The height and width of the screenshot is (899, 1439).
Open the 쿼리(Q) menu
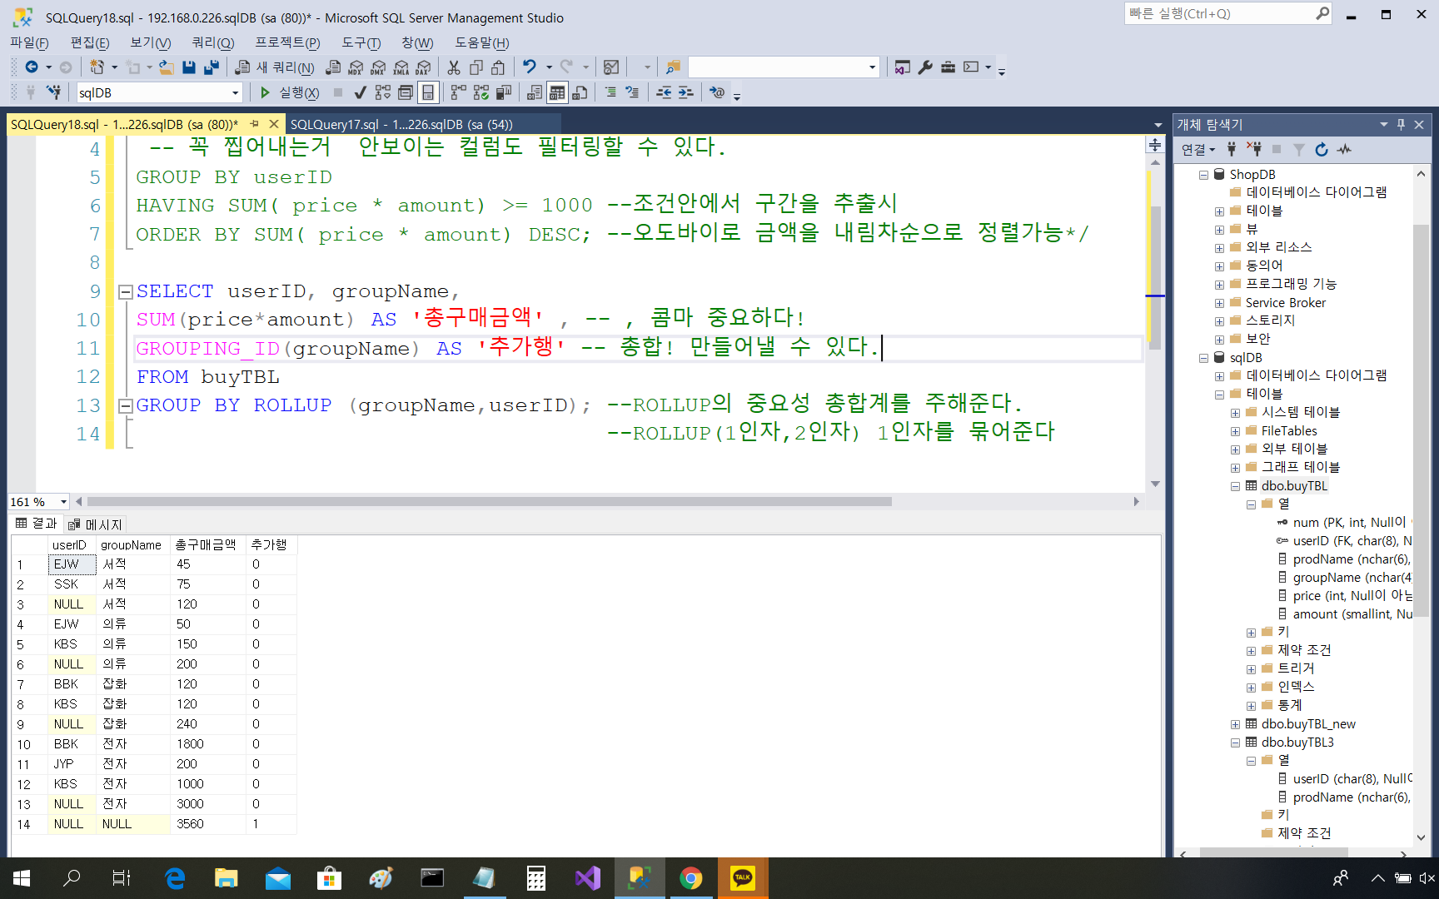[213, 42]
